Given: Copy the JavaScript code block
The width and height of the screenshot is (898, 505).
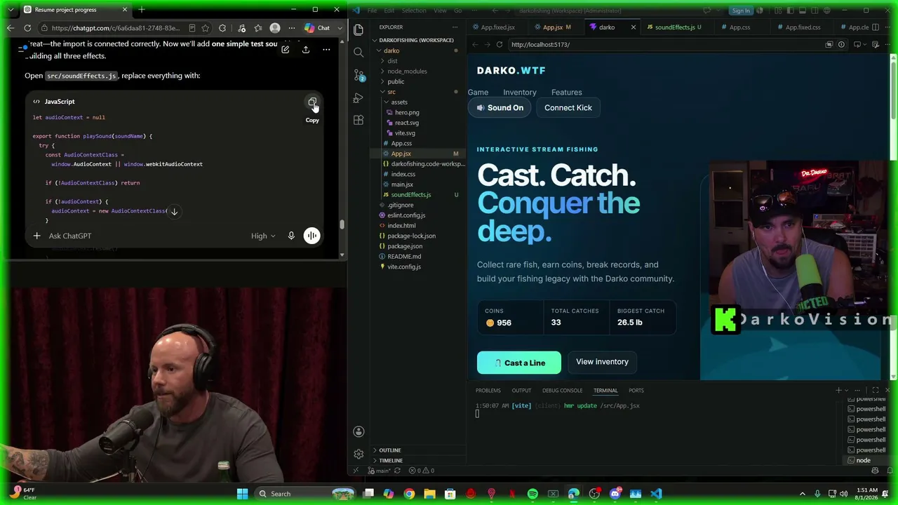Looking at the screenshot, I should (x=312, y=102).
